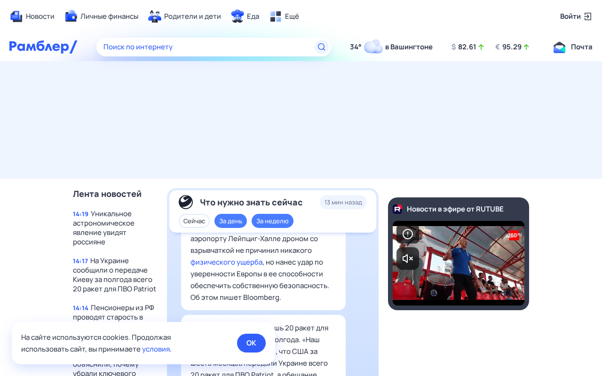This screenshot has width=602, height=376.
Task: Click the weather 34° в Вашингтоне text
Action: tap(391, 47)
